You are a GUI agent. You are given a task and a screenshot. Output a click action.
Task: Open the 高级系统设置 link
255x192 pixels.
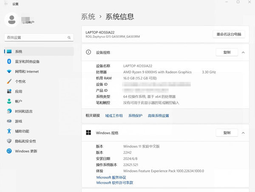159,116
